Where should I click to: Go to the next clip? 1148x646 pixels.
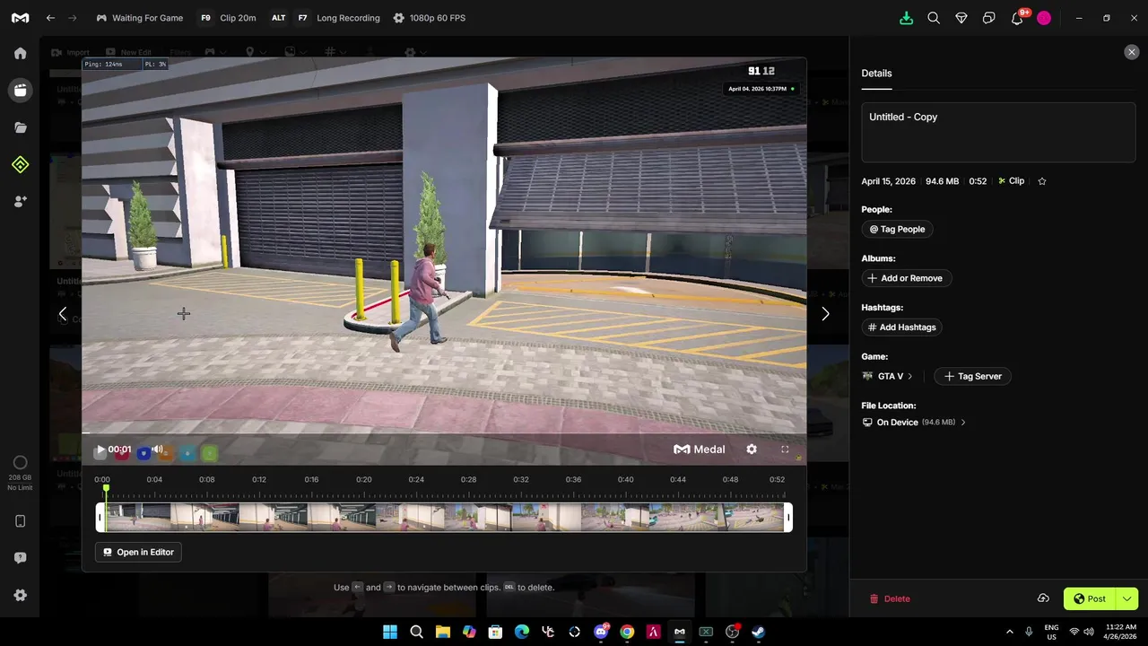point(825,314)
